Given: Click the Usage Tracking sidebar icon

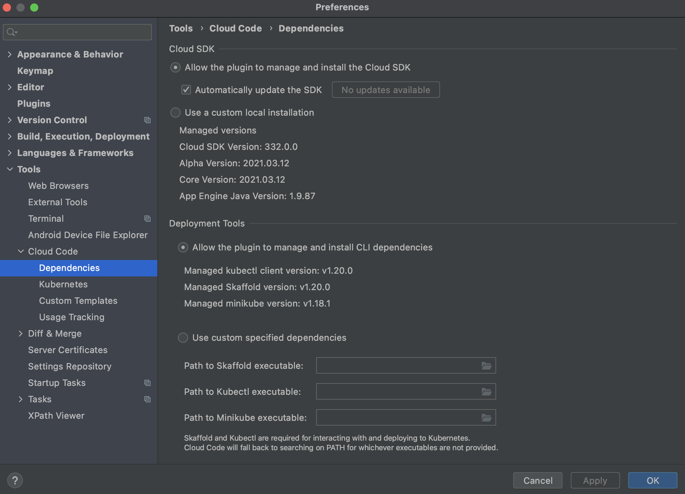Looking at the screenshot, I should 71,317.
